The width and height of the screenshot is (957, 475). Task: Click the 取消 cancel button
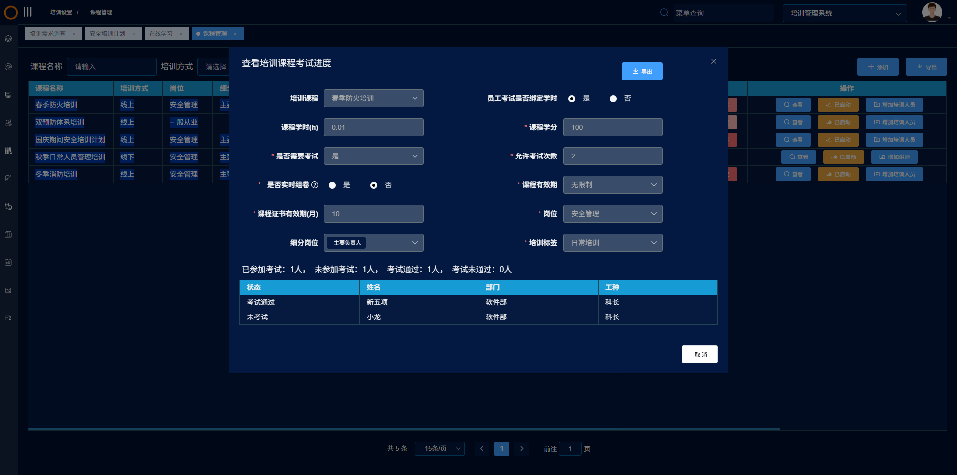pos(699,354)
